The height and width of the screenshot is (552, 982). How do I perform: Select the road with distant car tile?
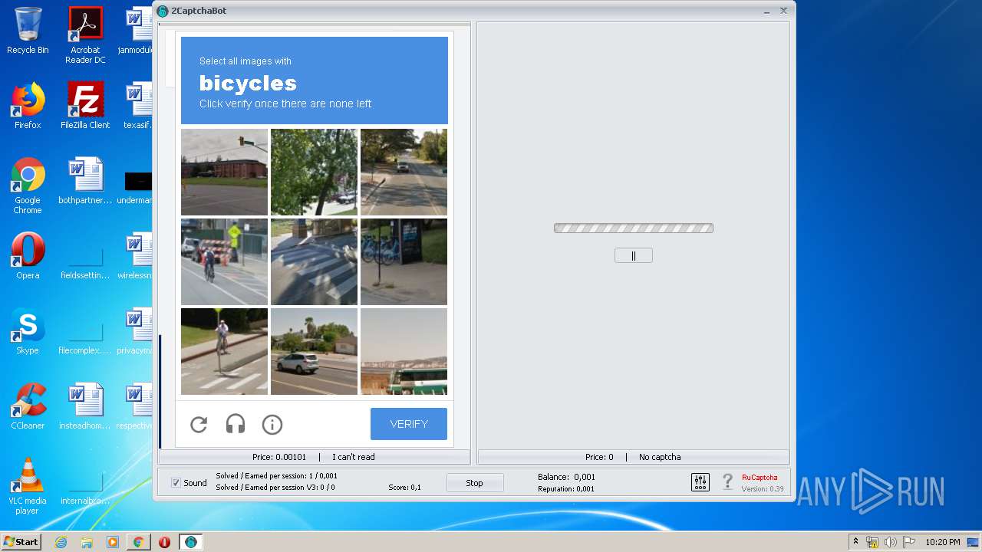tap(404, 172)
